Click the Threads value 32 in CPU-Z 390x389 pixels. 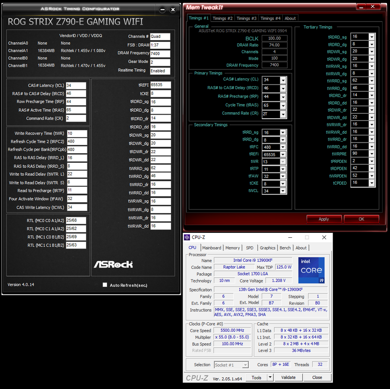click(x=320, y=364)
